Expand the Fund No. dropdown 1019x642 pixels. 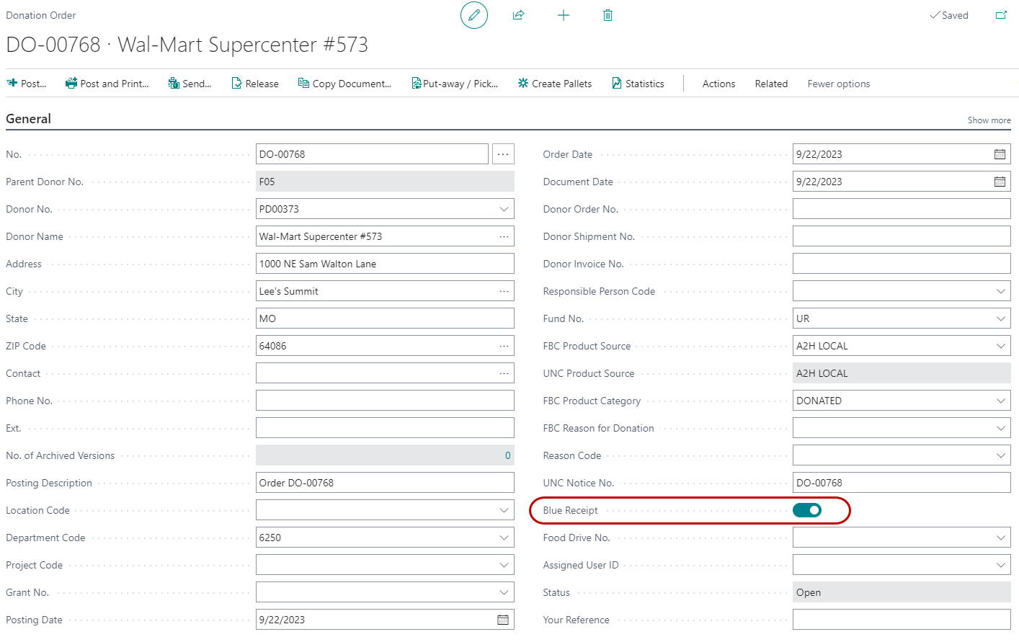tap(1000, 318)
